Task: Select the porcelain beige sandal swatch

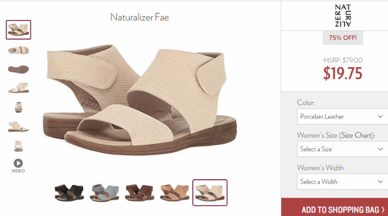Action: [x=210, y=192]
